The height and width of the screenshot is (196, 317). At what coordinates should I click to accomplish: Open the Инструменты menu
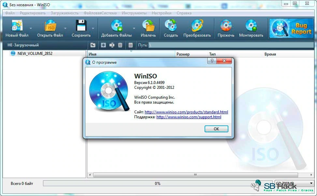[134, 13]
